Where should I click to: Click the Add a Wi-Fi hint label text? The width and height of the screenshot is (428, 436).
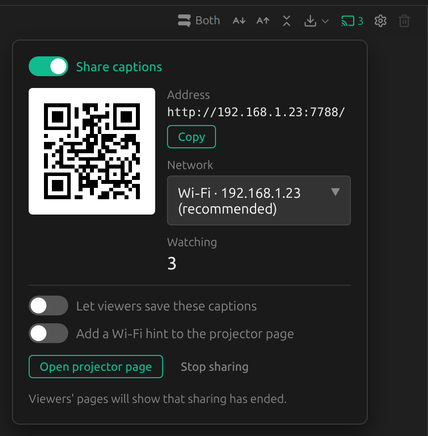185,334
